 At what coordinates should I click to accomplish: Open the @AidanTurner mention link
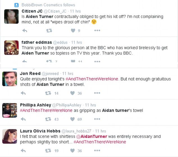point(92,137)
